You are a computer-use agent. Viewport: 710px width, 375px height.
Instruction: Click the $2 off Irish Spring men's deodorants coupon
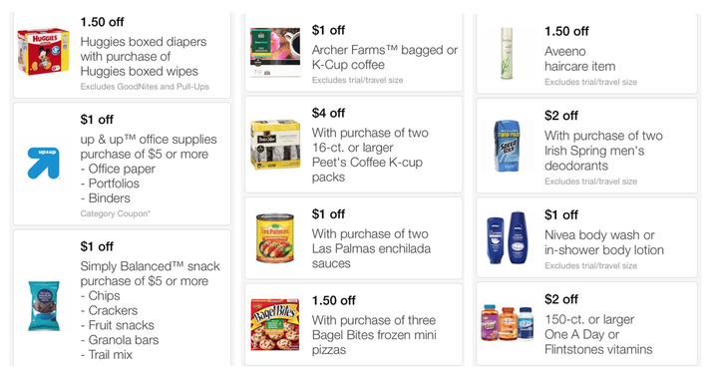click(x=586, y=146)
